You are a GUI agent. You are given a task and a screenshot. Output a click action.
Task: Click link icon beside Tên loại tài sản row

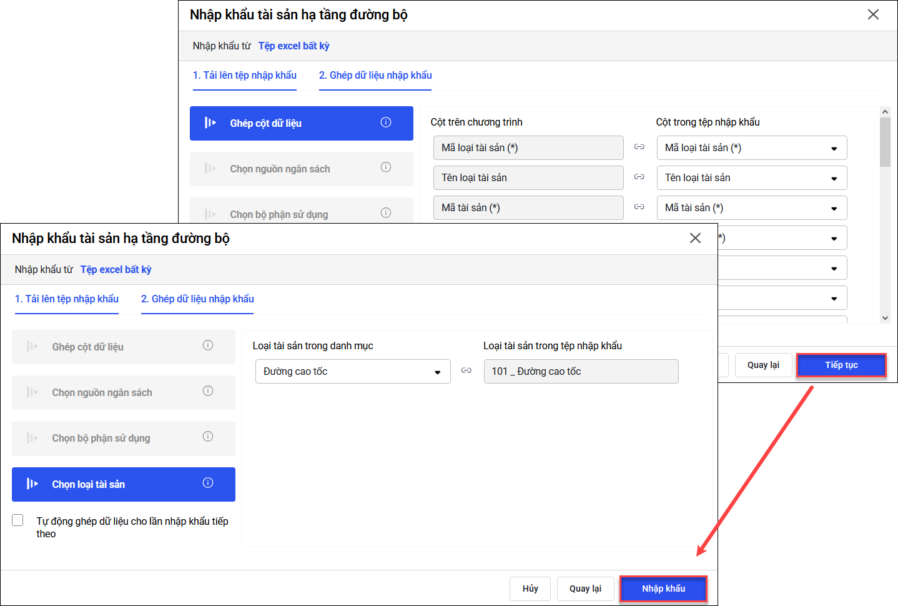[x=639, y=177]
